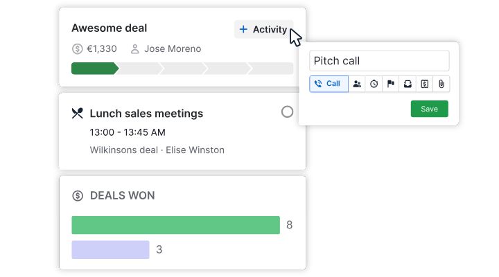The image size is (499, 277).
Task: Mark Lunch sales meetings as done
Action: pos(287,112)
